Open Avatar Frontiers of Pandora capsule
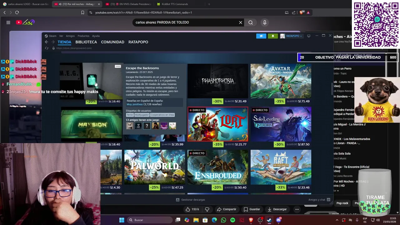400x225 pixels. pyautogui.click(x=281, y=81)
